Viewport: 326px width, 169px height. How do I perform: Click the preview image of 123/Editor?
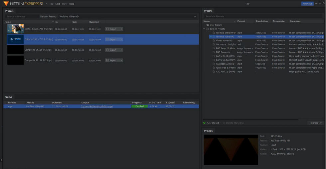pos(231,150)
